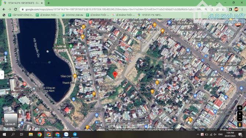The image size is (246, 138).
Task: Open the Windows notification center
Action: [x=240, y=134]
